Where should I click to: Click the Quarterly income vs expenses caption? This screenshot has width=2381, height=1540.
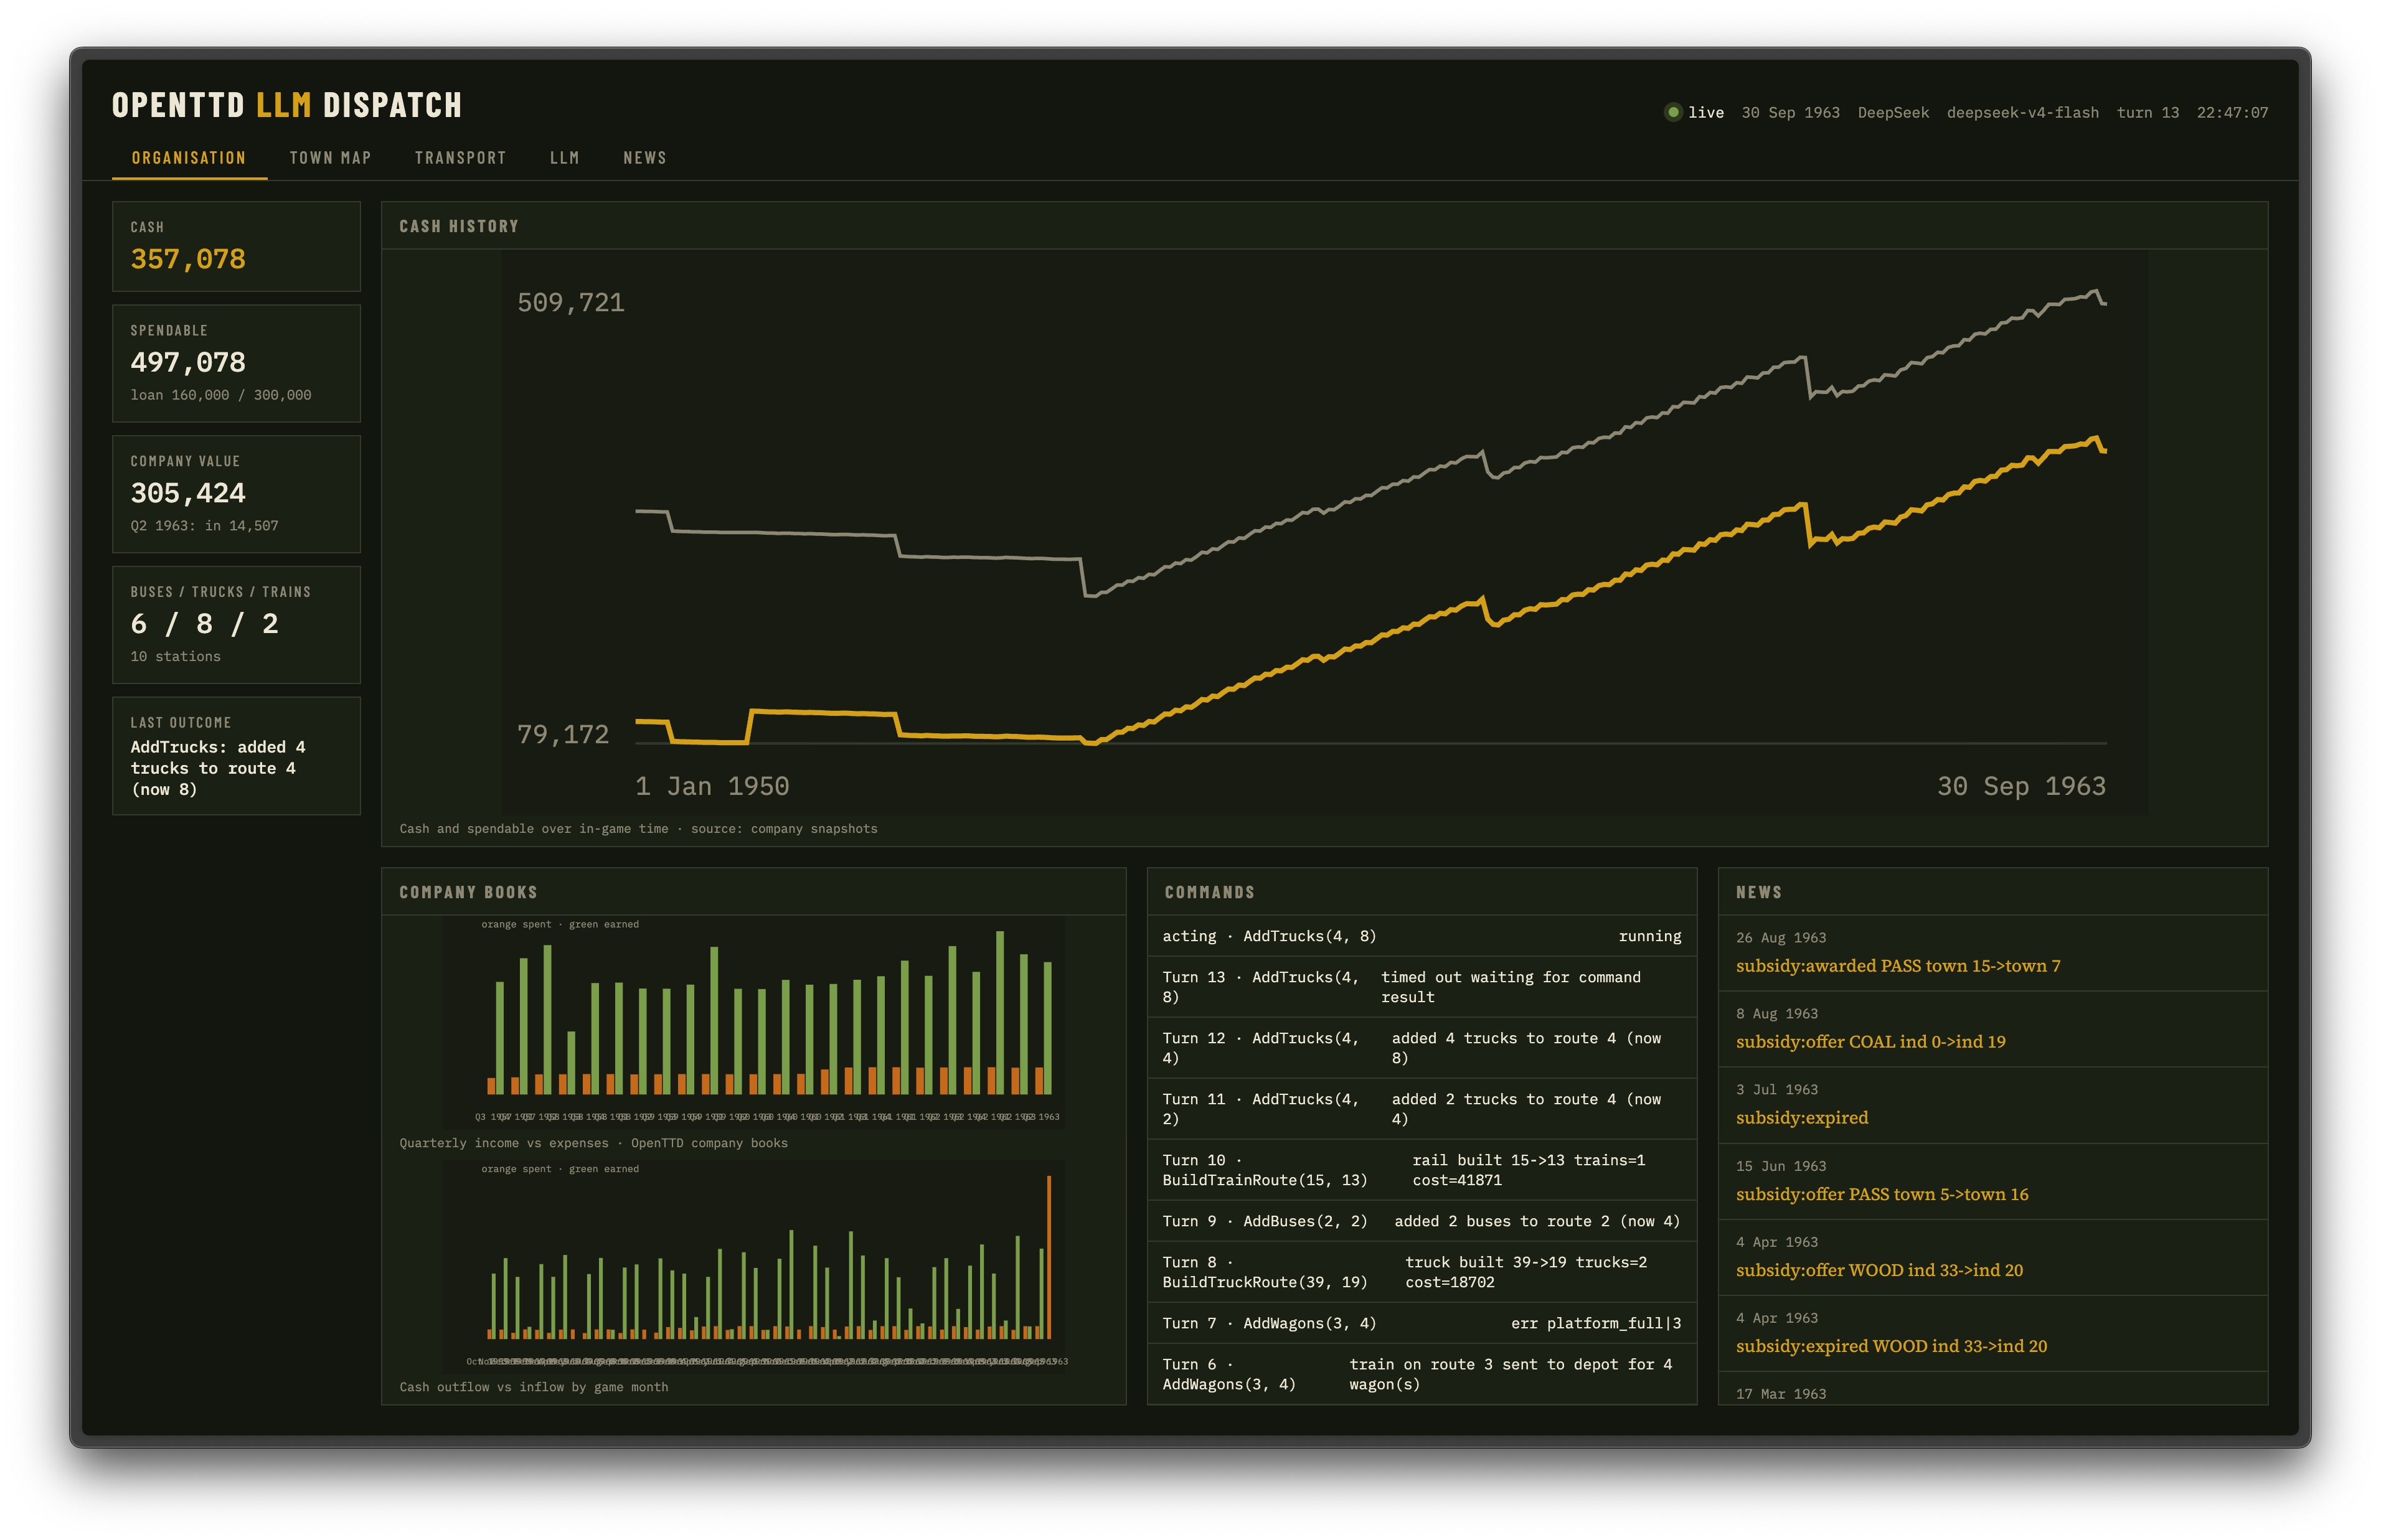[x=593, y=1144]
